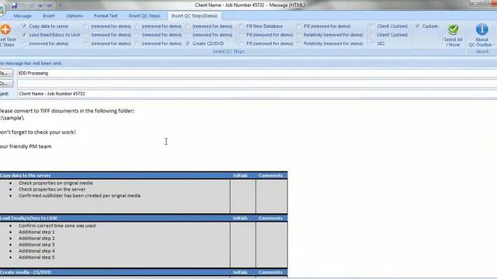Click the 'Additional step 1' bullet
Screen dimensions: 497x279
(x=36, y=232)
